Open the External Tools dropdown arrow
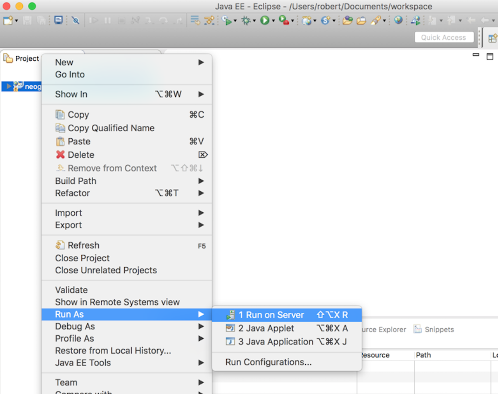Viewport: 498px width, 394px height. click(292, 21)
